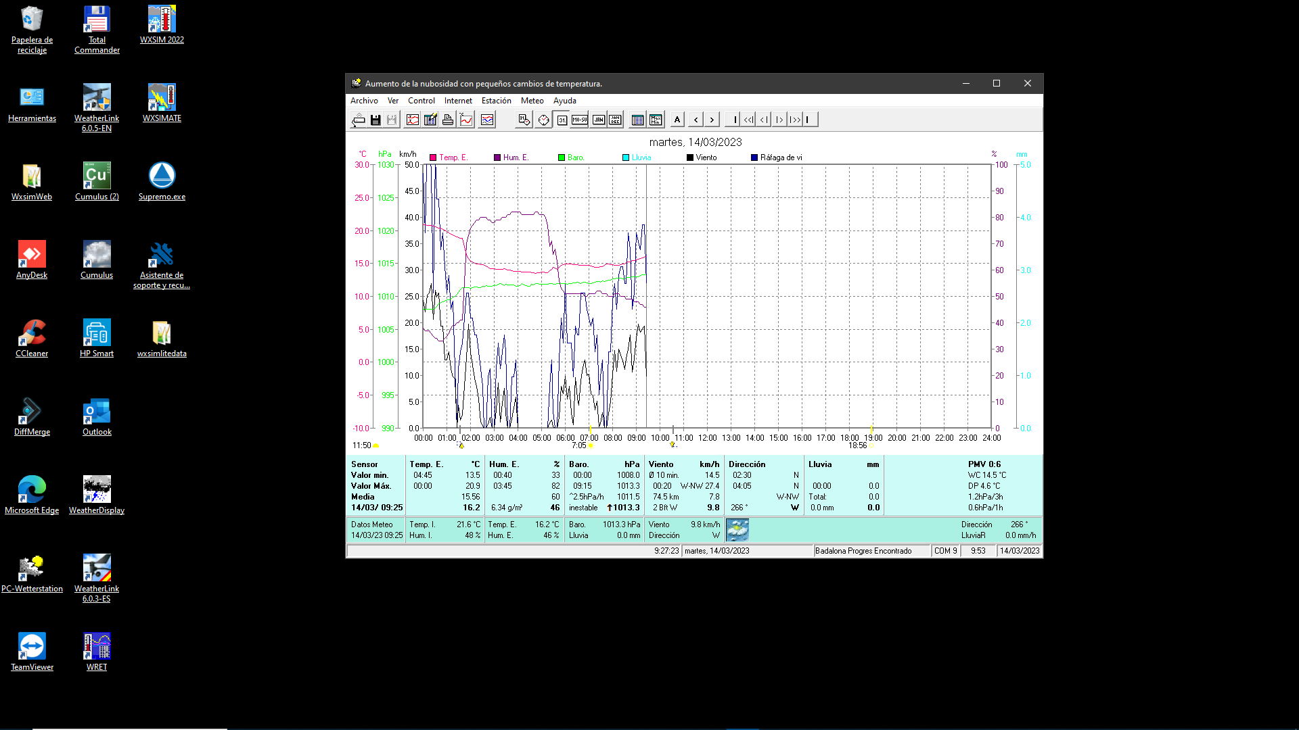
Task: Jump to first record button
Action: pyautogui.click(x=733, y=120)
